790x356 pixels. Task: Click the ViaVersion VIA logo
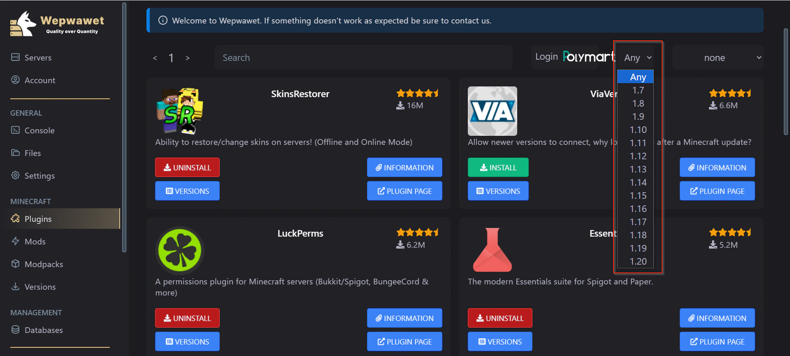492,111
